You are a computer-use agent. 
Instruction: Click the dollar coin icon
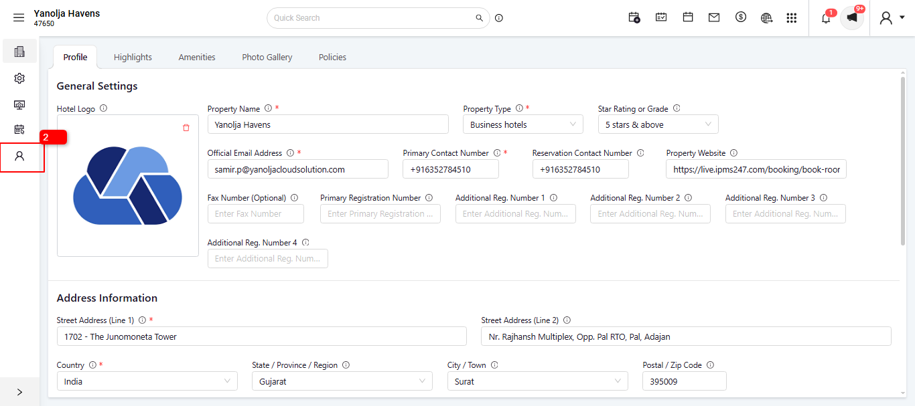coord(741,18)
